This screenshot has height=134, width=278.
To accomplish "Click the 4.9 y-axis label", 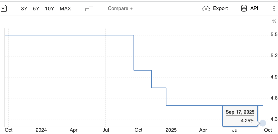I will pyautogui.click(x=274, y=77).
